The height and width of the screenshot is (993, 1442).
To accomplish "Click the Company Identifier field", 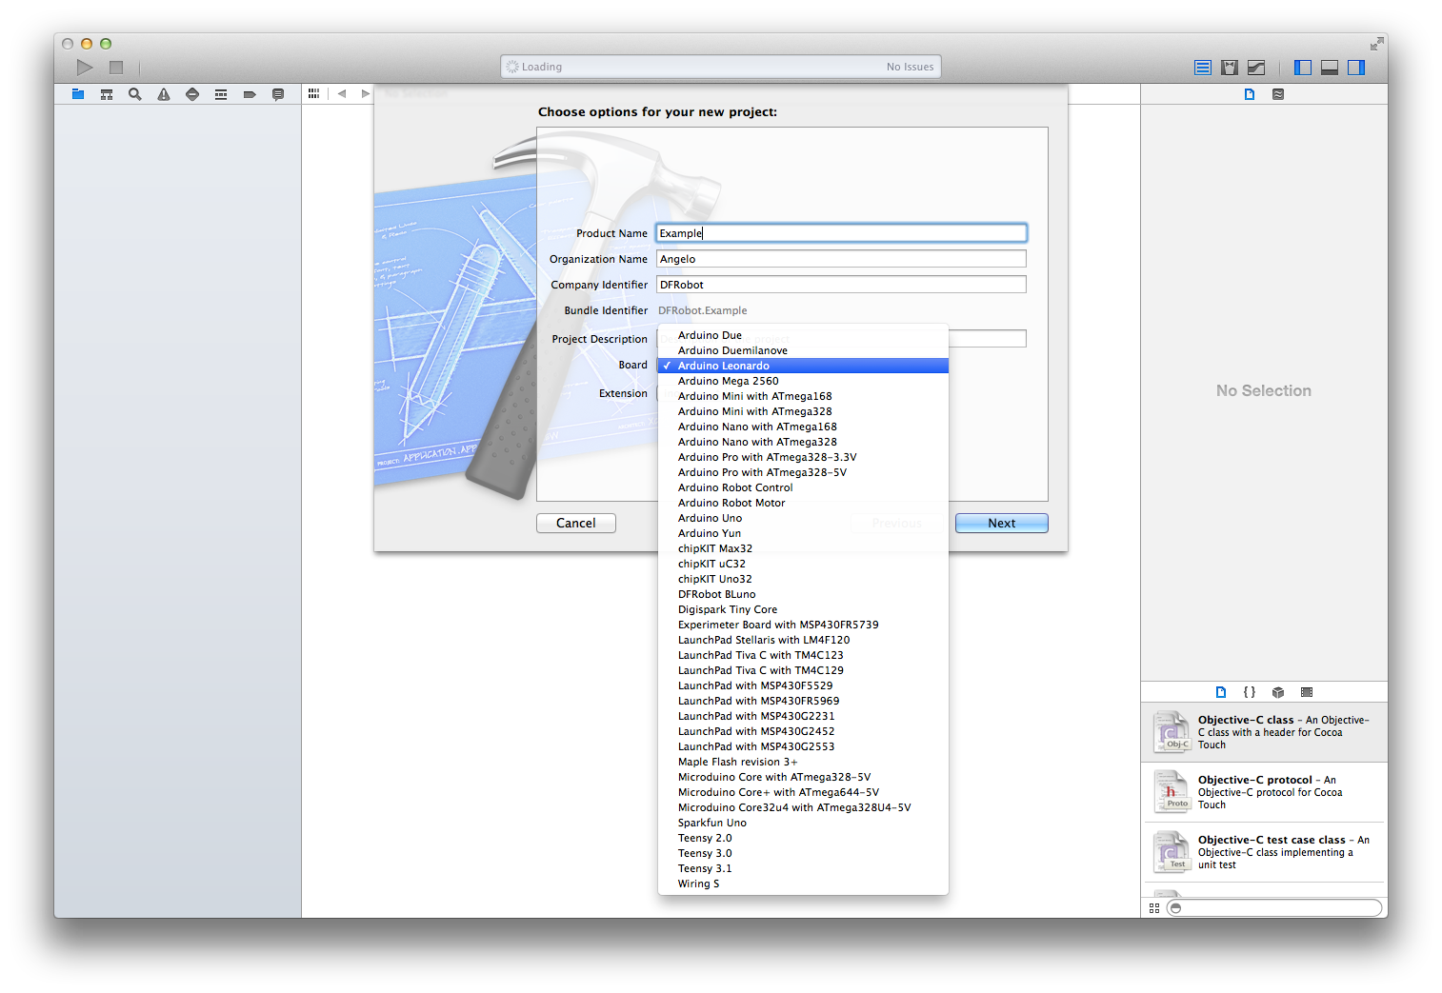I will (x=841, y=285).
